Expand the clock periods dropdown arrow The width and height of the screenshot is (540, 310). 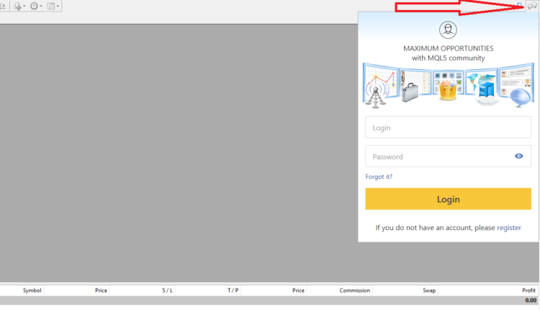41,6
